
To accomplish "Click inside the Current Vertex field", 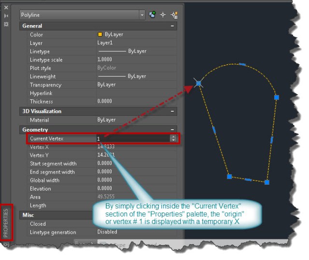I will (133, 138).
